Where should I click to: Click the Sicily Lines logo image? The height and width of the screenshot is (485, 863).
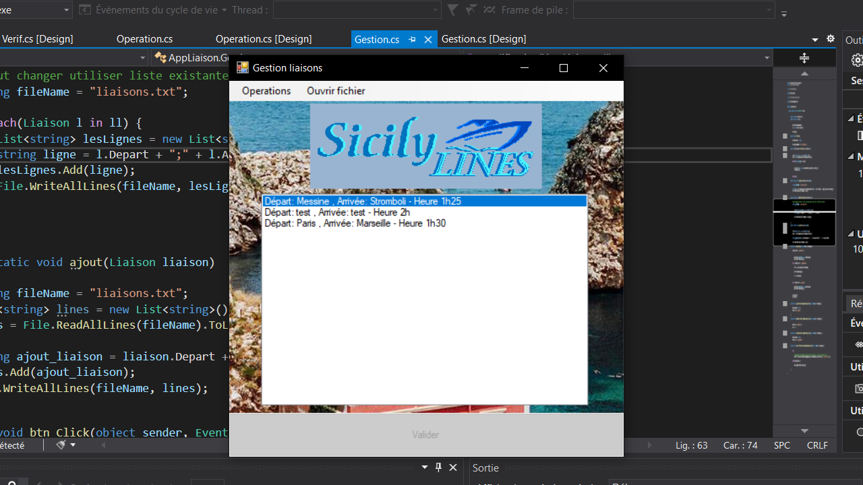(426, 145)
